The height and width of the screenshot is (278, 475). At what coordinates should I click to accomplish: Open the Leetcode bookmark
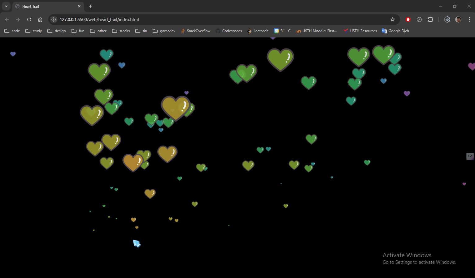tap(258, 31)
